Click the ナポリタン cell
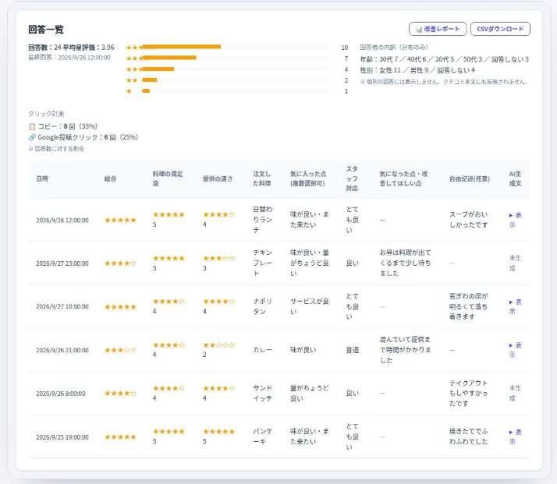 263,306
